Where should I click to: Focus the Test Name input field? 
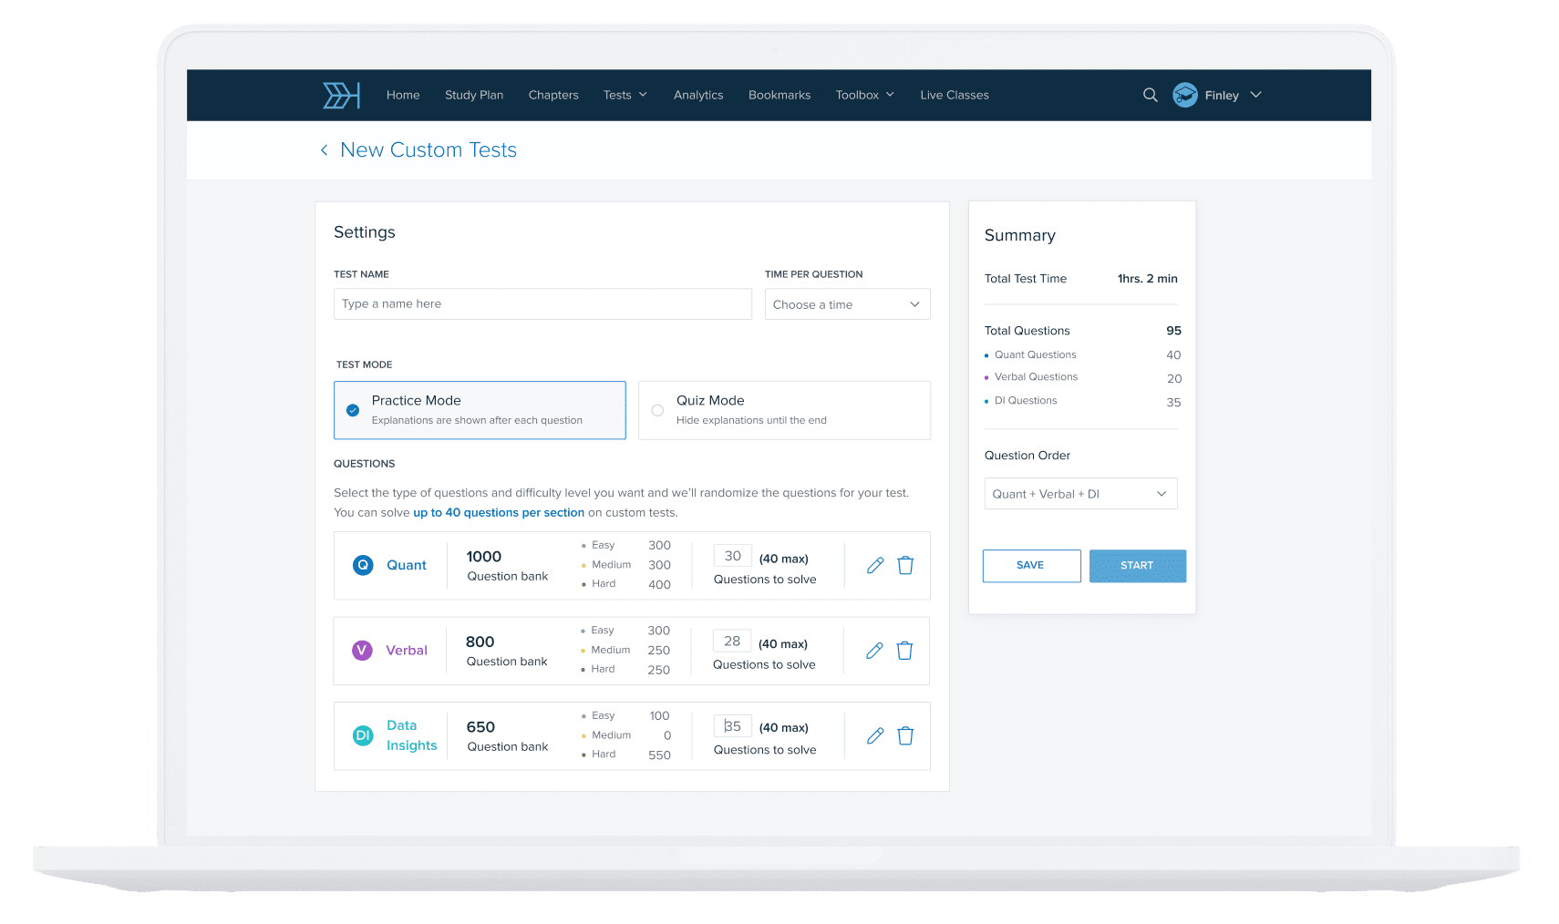542,304
